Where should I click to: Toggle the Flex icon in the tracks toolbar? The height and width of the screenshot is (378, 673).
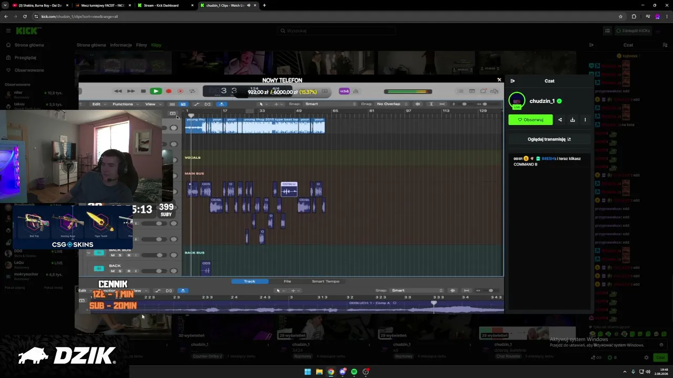(208, 104)
